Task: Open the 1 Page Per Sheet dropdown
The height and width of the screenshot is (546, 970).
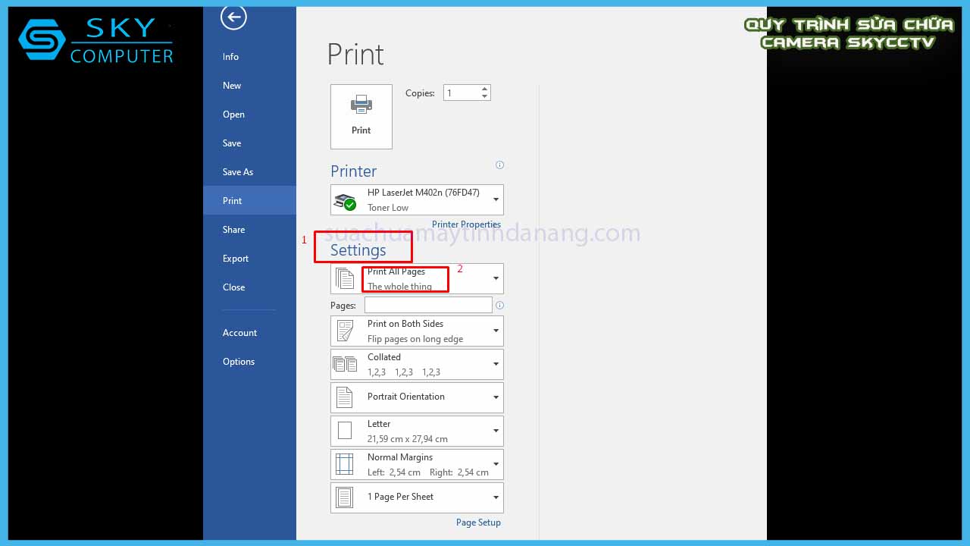Action: point(496,497)
